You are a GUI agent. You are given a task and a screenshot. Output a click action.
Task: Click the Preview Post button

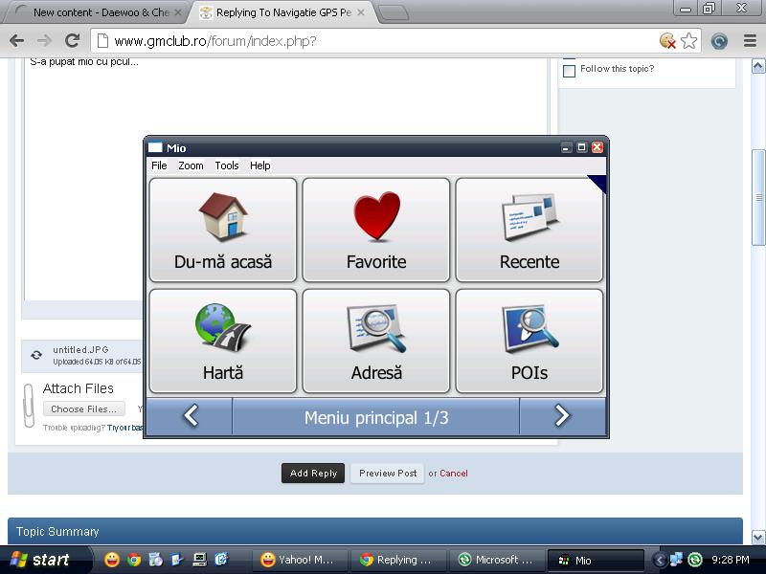pyautogui.click(x=388, y=473)
